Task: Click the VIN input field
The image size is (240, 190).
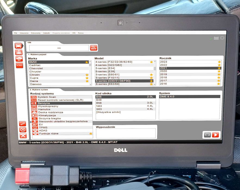Action: tap(59, 48)
